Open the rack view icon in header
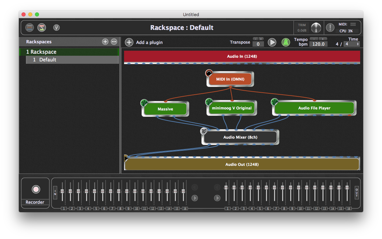 pos(30,28)
